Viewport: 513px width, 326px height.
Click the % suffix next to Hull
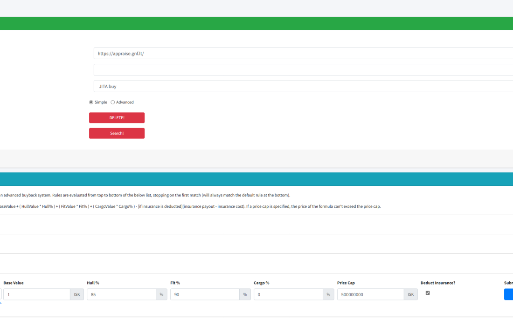[x=161, y=294]
